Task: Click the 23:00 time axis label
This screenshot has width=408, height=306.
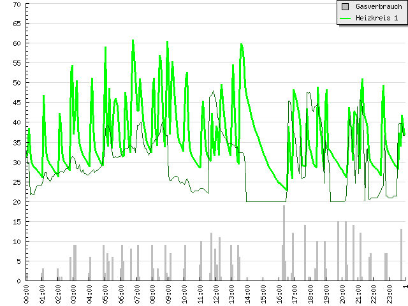Action: (x=389, y=295)
